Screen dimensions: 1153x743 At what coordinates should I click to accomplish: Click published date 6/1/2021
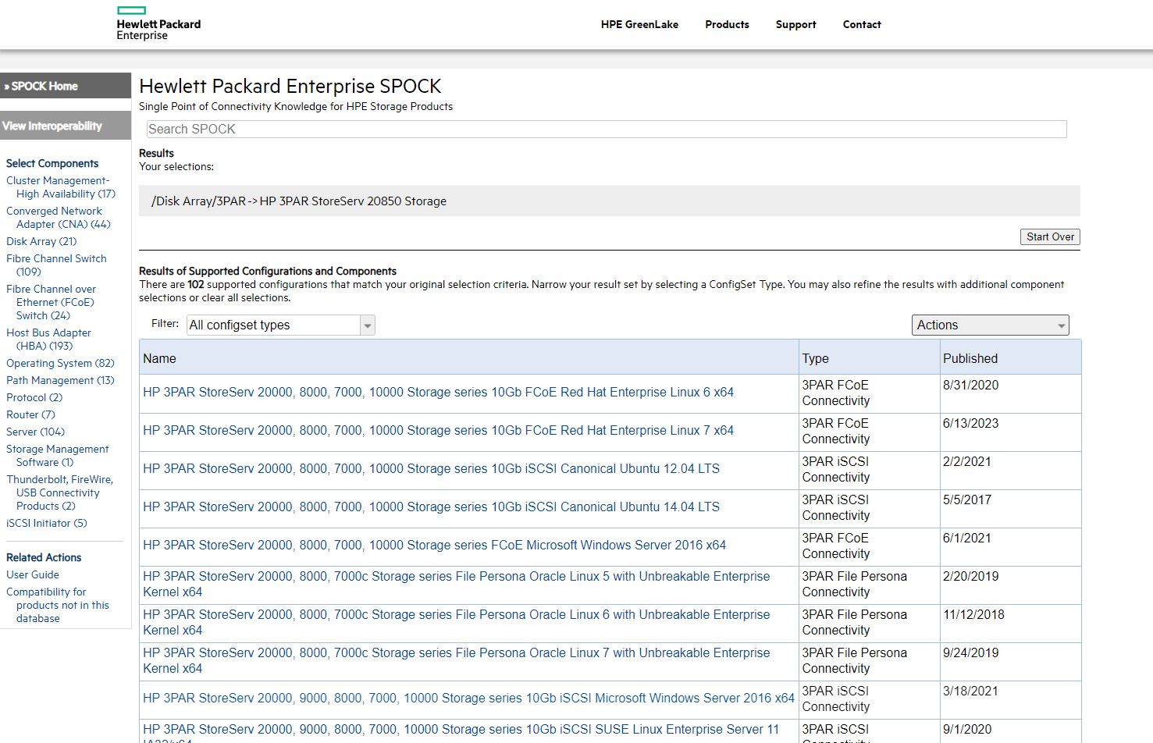(x=967, y=538)
